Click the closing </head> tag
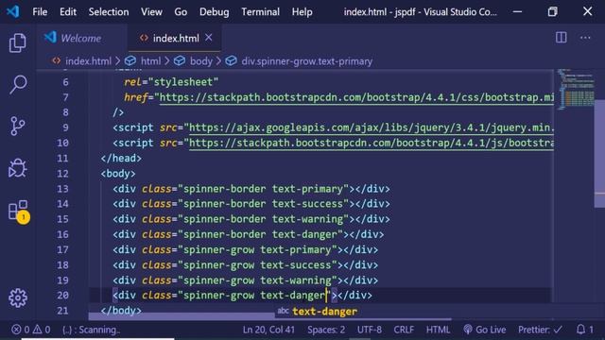 click(121, 158)
